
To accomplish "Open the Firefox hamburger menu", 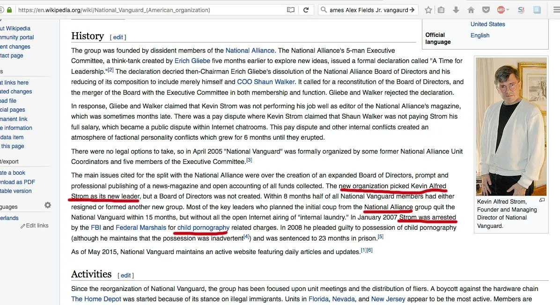I will coord(556,10).
